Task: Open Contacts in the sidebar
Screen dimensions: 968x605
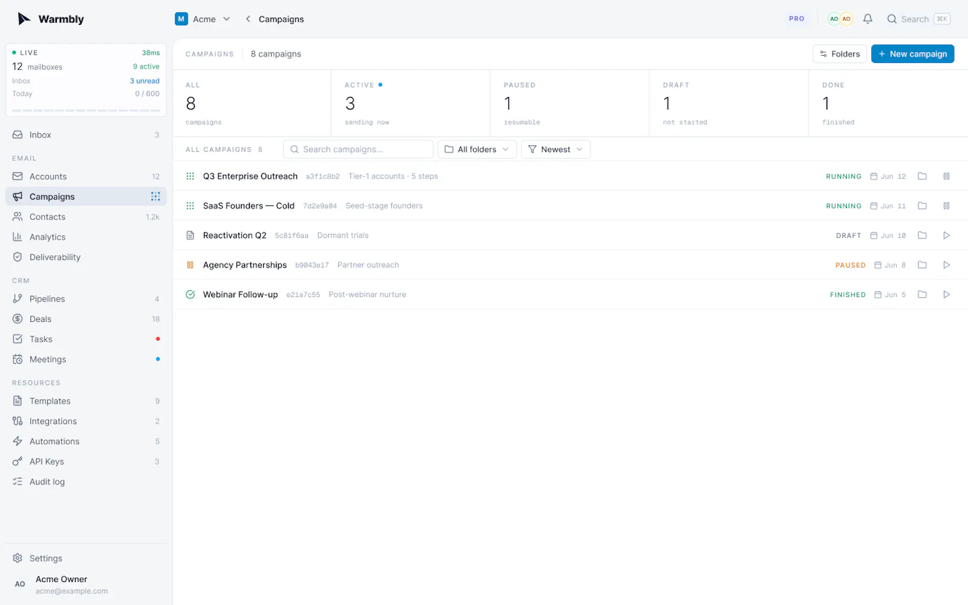Action: click(x=86, y=217)
